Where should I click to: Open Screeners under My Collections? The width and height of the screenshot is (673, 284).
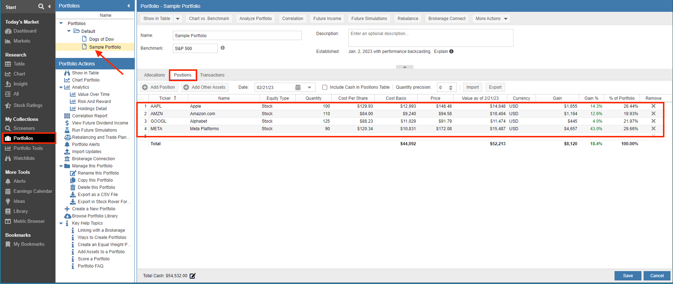click(x=20, y=128)
